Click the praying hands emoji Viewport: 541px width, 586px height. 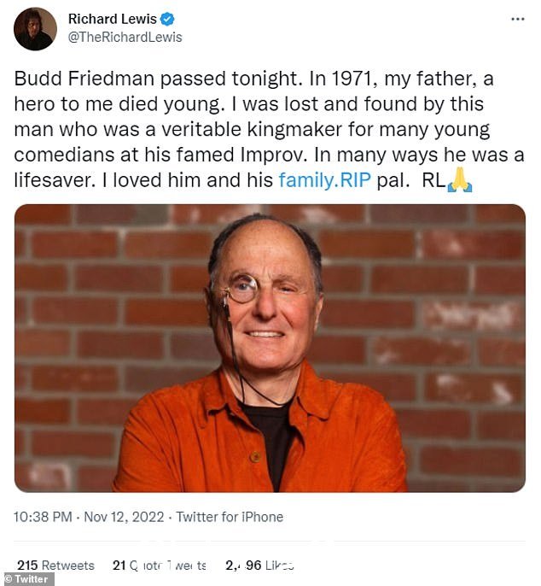point(460,179)
